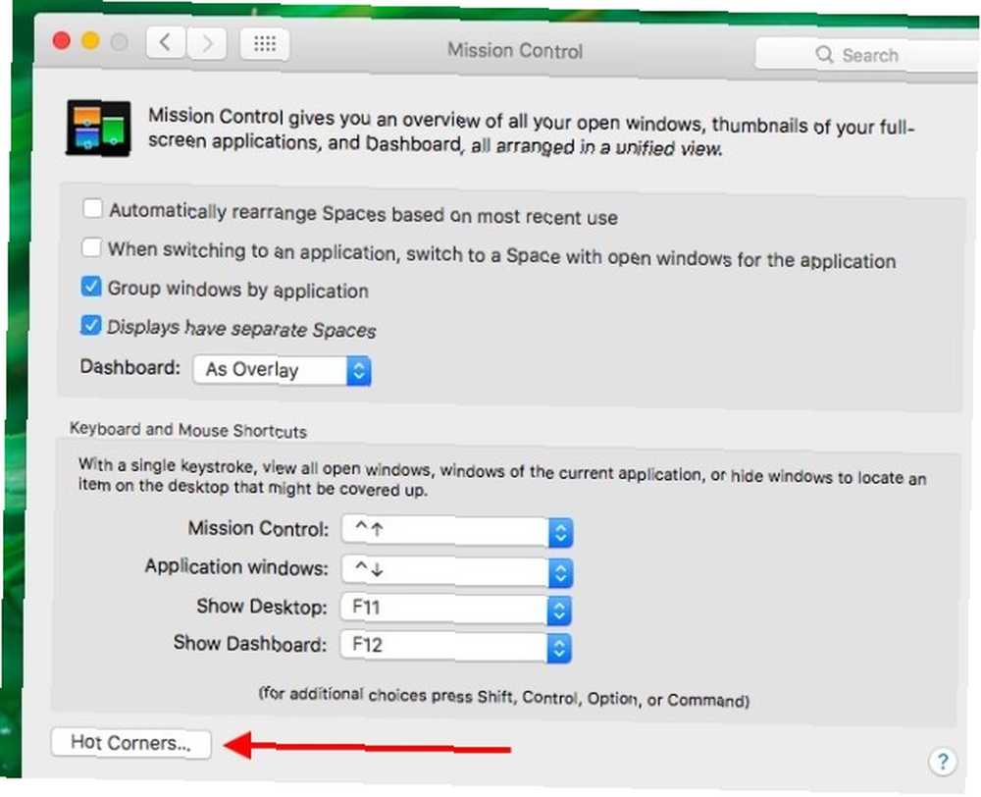Image resolution: width=981 pixels, height=797 pixels.
Task: Go back with the left chevron button
Action: pyautogui.click(x=166, y=43)
